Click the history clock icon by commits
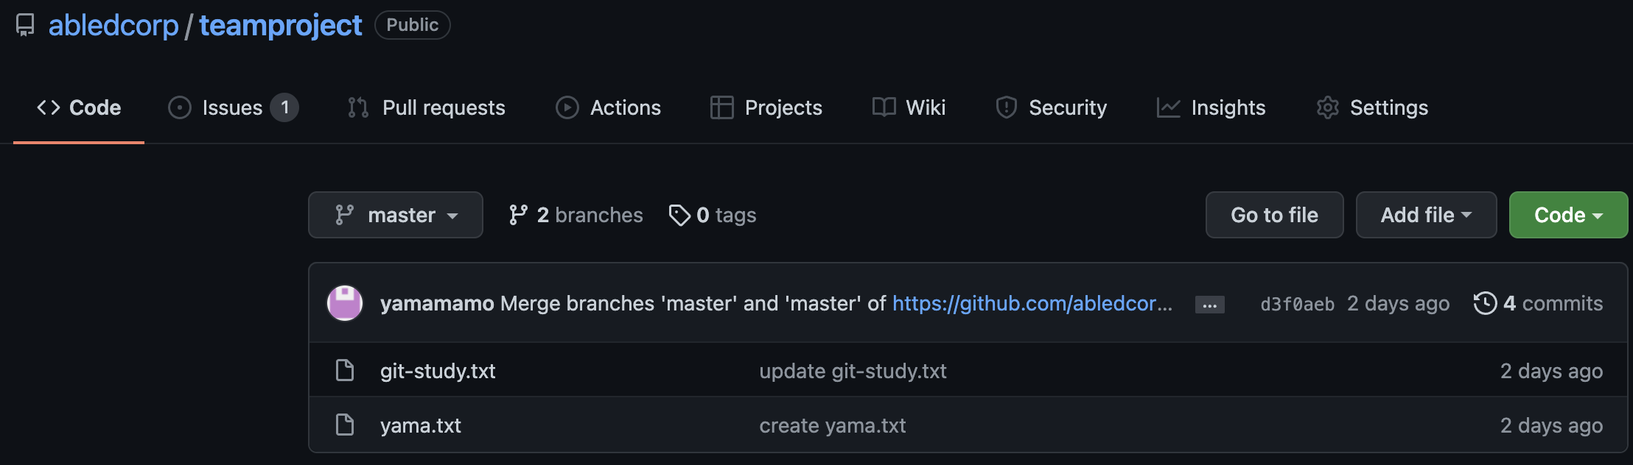The width and height of the screenshot is (1633, 465). point(1485,303)
